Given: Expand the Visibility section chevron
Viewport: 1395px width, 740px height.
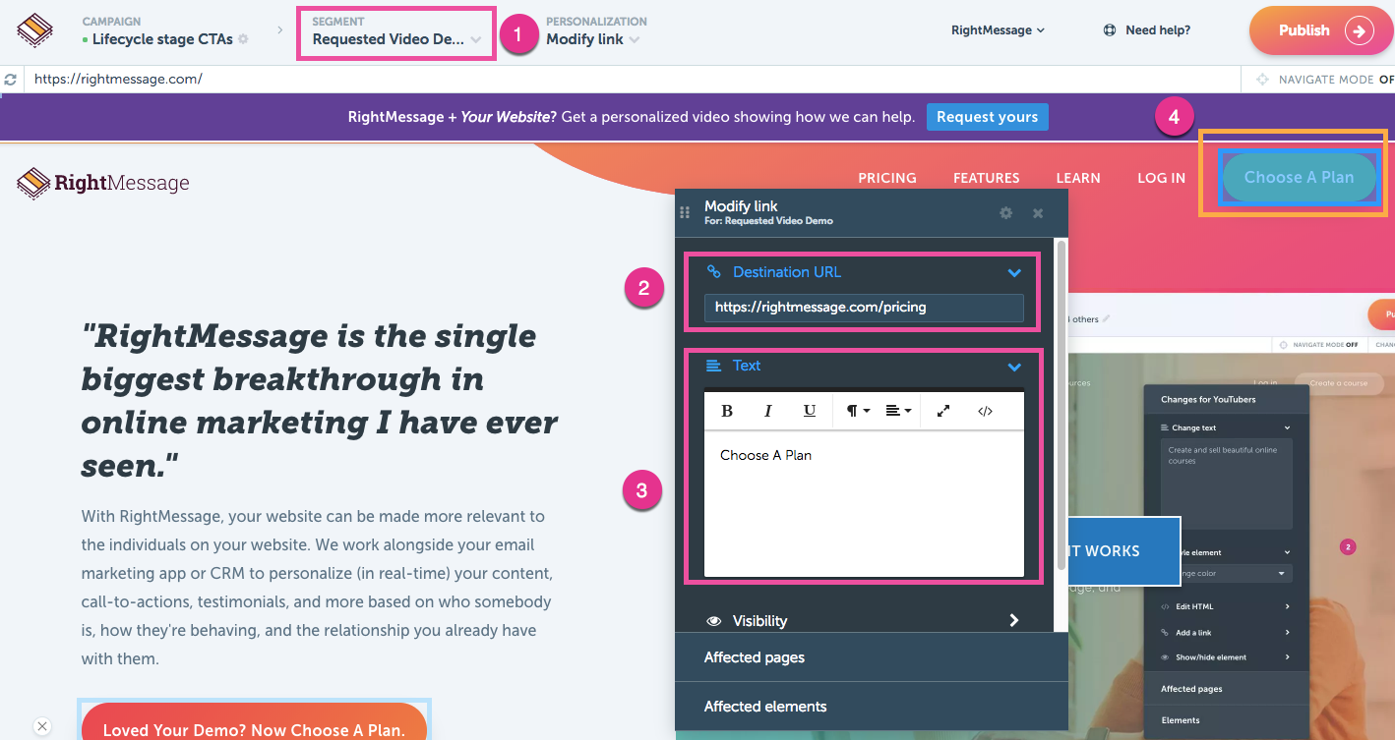Looking at the screenshot, I should 1014,620.
